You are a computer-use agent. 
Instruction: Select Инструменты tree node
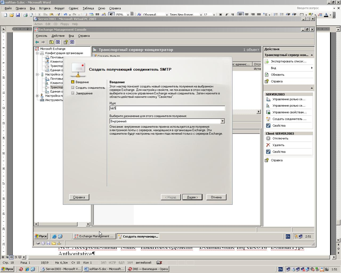click(54, 100)
